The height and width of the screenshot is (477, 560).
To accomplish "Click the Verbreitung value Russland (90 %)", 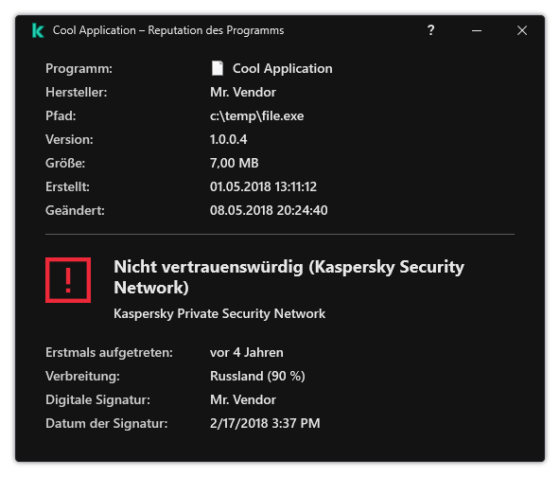I will [x=257, y=376].
